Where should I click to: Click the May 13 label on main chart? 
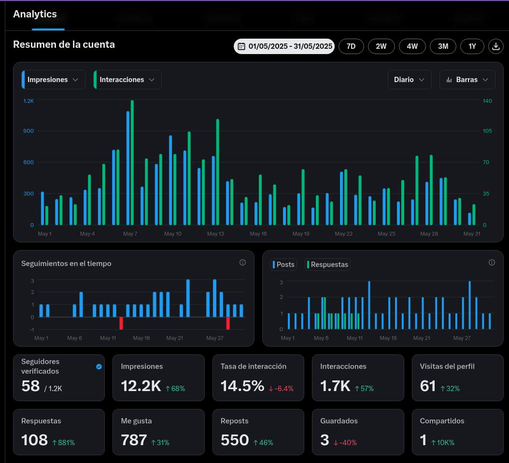click(x=215, y=234)
